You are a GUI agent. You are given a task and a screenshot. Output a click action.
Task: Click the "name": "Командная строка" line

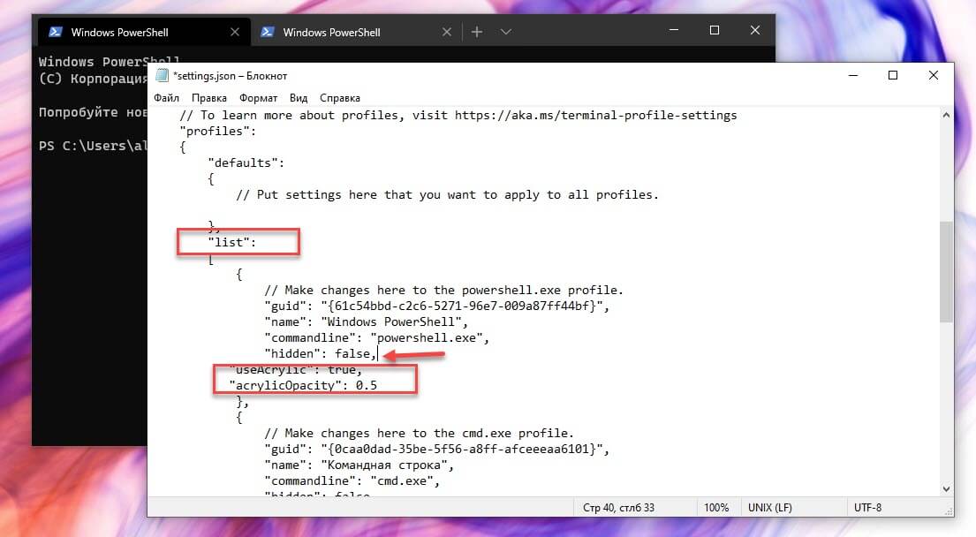pyautogui.click(x=359, y=465)
